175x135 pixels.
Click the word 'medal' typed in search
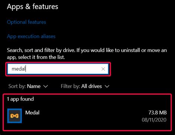tap(18, 69)
